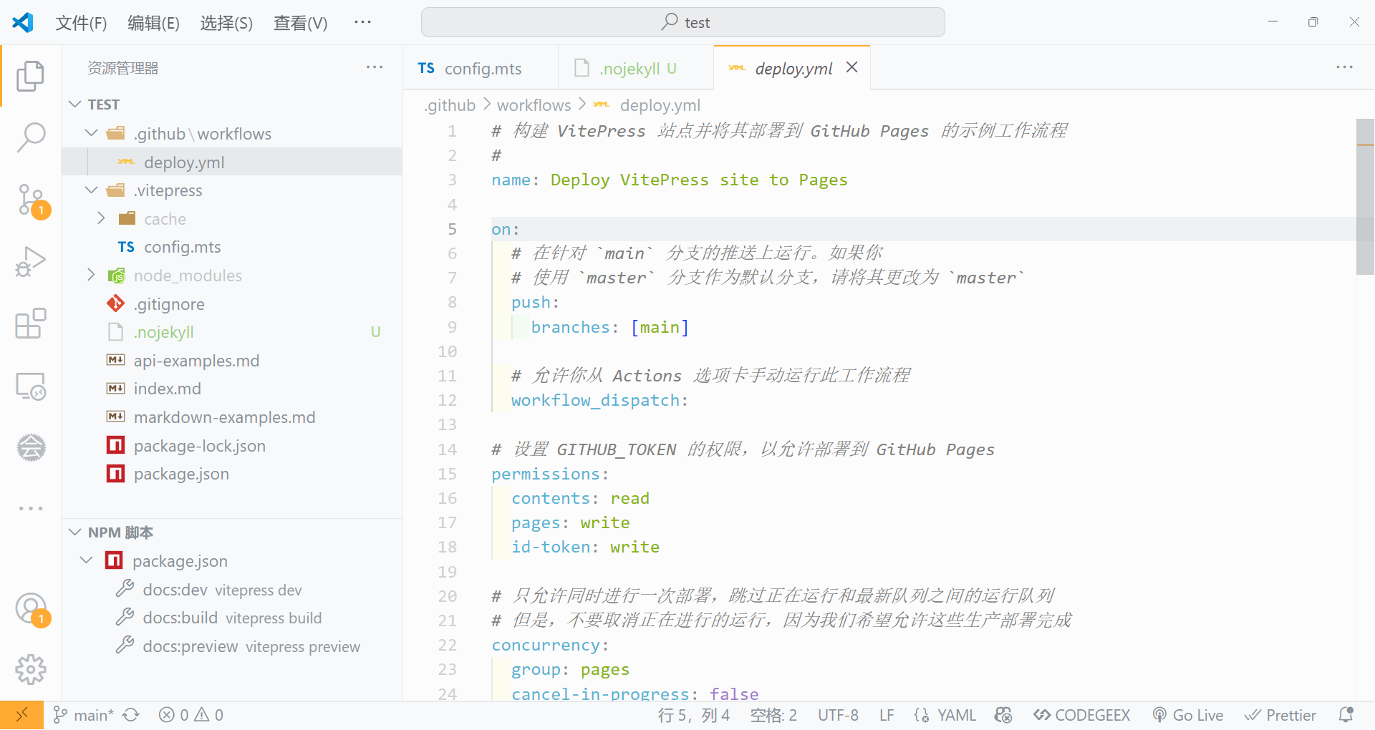1375x730 pixels.
Task: Click the main* git branch indicator
Action: coord(84,715)
